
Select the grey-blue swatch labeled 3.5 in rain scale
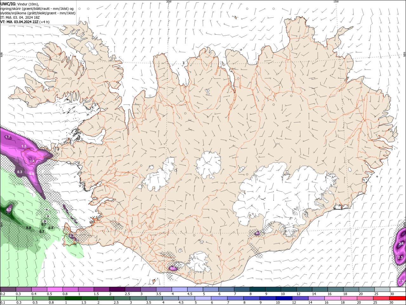click(x=154, y=298)
